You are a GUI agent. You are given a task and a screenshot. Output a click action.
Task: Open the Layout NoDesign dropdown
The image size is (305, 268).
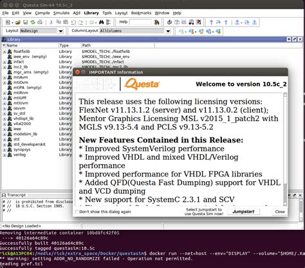tap(61, 32)
